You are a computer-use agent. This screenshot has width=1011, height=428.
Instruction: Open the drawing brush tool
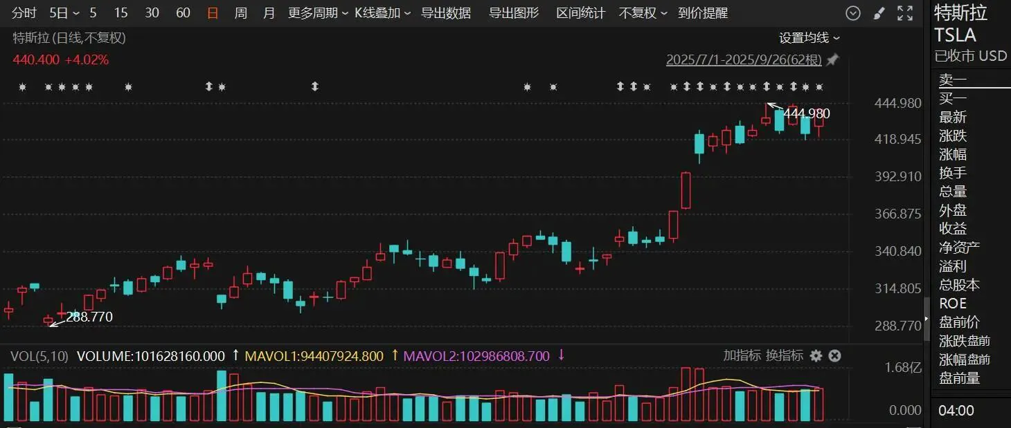[879, 13]
